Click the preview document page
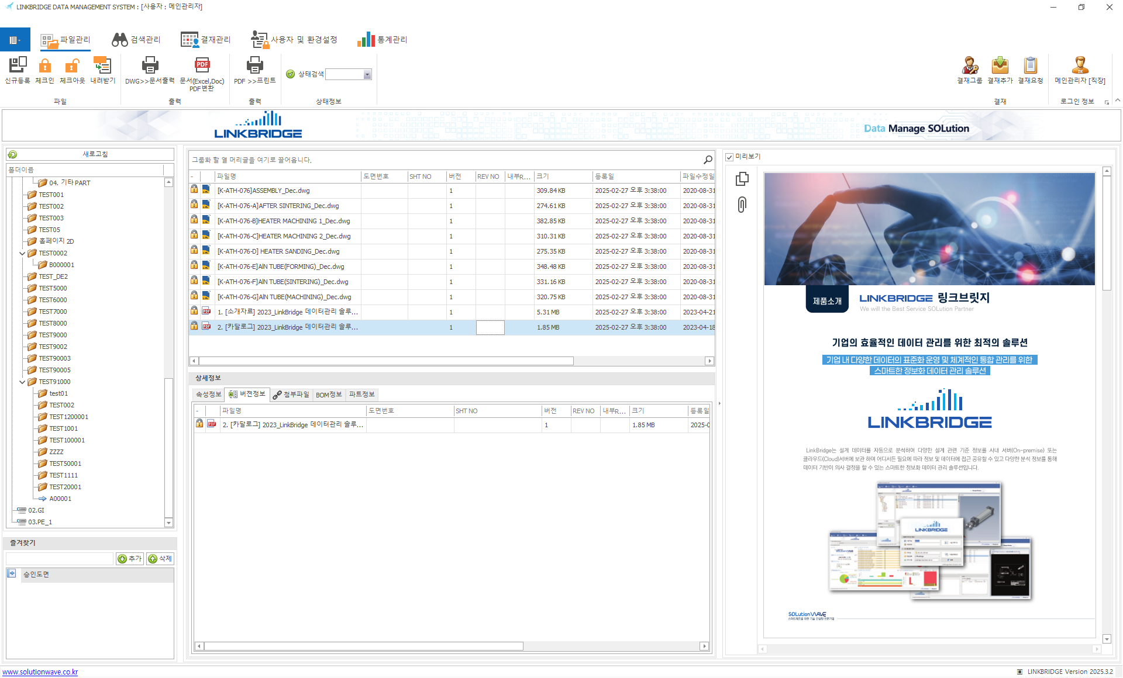Screen dimensions: 1123x678 pyautogui.click(x=929, y=404)
